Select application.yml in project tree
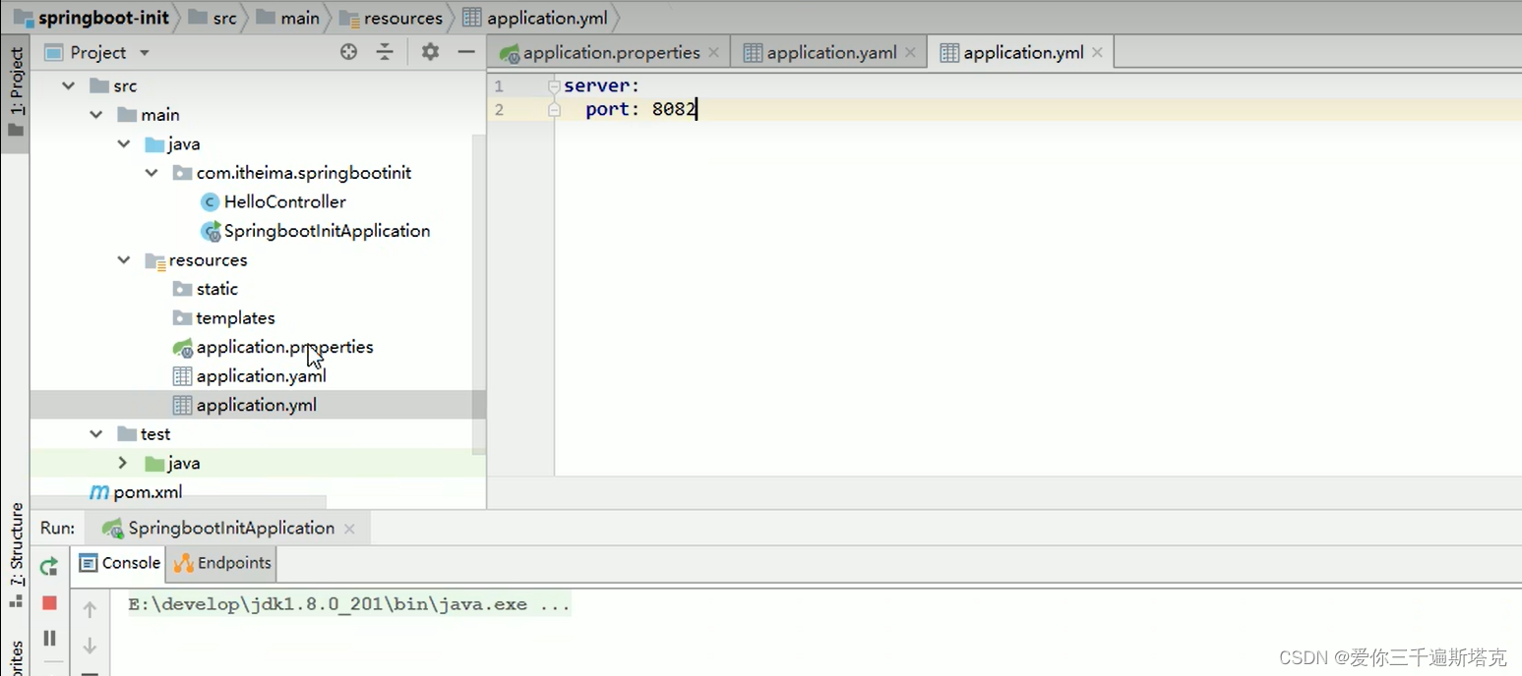 [x=244, y=405]
